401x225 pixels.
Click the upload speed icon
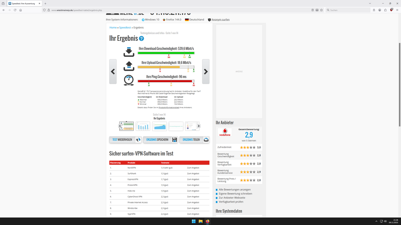[128, 66]
